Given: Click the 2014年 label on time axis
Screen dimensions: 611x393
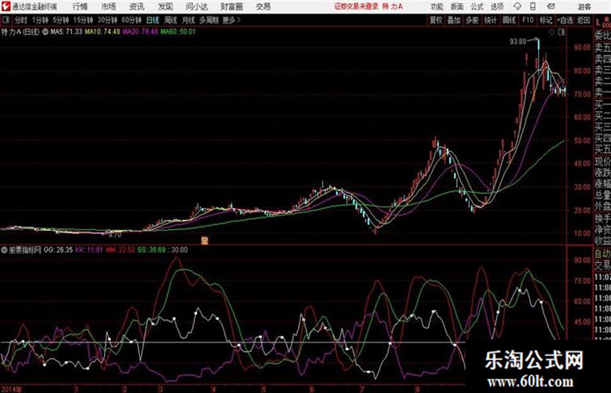Looking at the screenshot, I should [12, 389].
